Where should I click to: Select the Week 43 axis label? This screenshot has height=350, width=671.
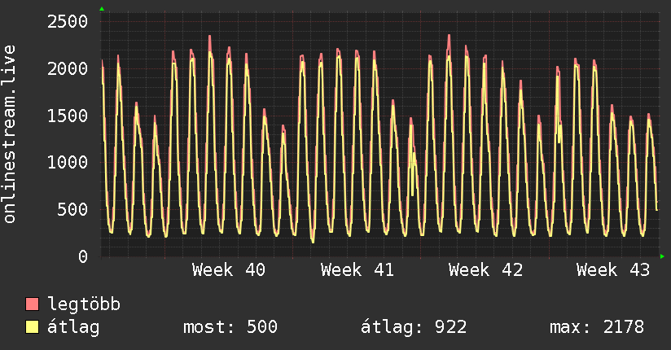click(613, 270)
